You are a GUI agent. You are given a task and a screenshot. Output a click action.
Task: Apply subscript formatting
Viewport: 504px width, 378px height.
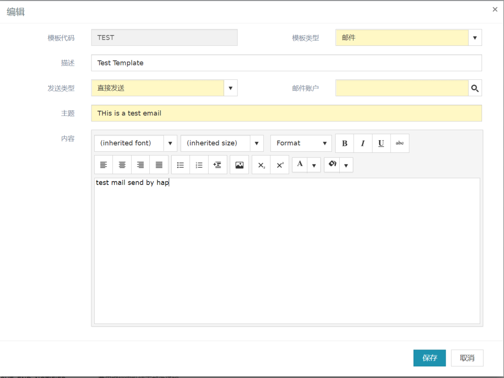[x=261, y=165]
